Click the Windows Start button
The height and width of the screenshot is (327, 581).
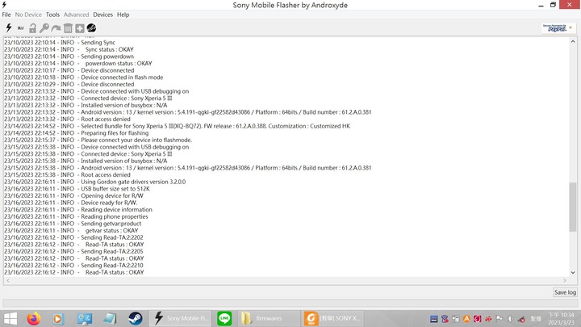(10, 318)
